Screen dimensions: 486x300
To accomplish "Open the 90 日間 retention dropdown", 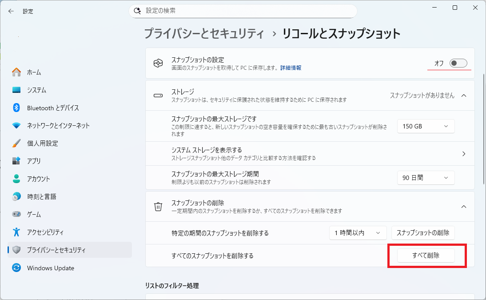I will pyautogui.click(x=425, y=178).
